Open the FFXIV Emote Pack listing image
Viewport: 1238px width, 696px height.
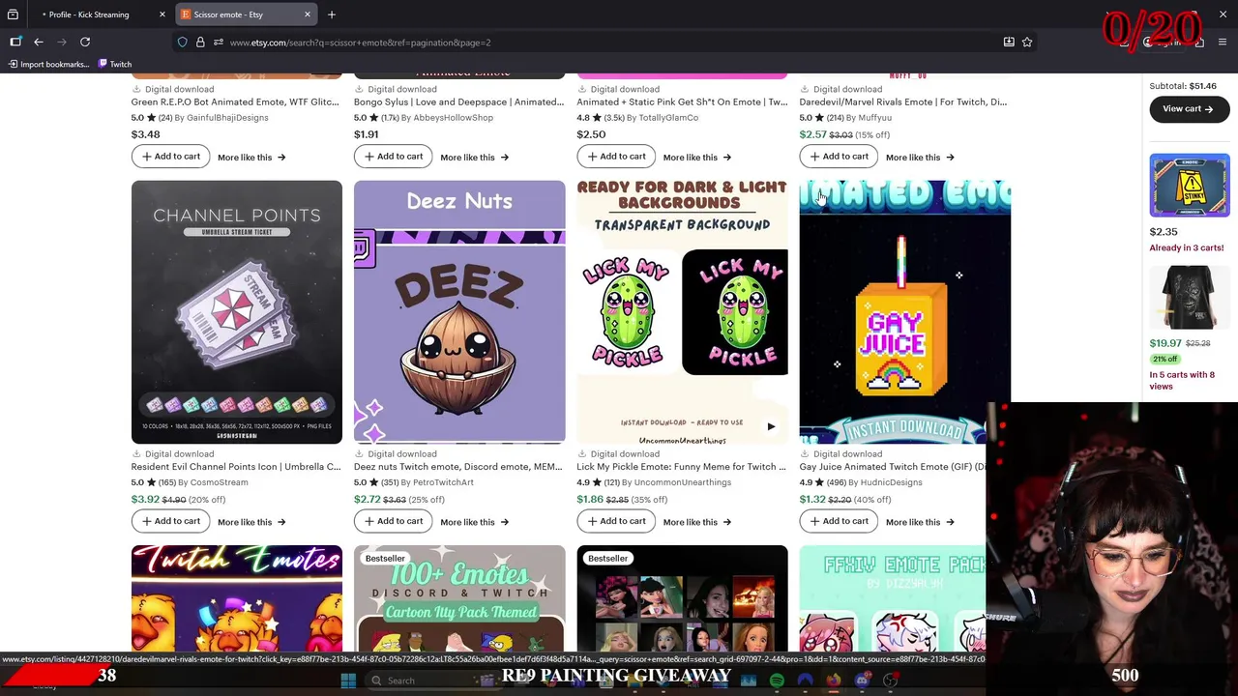(893, 598)
